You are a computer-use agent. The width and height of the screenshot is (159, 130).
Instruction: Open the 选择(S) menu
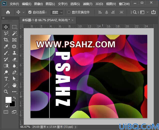[x=75, y=4]
